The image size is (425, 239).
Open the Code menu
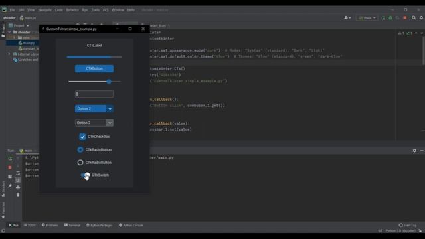click(59, 10)
